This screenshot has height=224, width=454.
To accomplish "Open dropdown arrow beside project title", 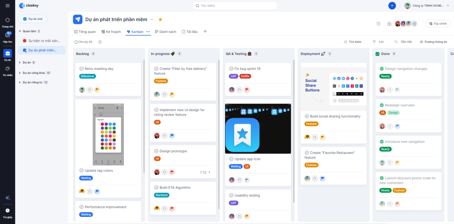I will click(x=152, y=19).
